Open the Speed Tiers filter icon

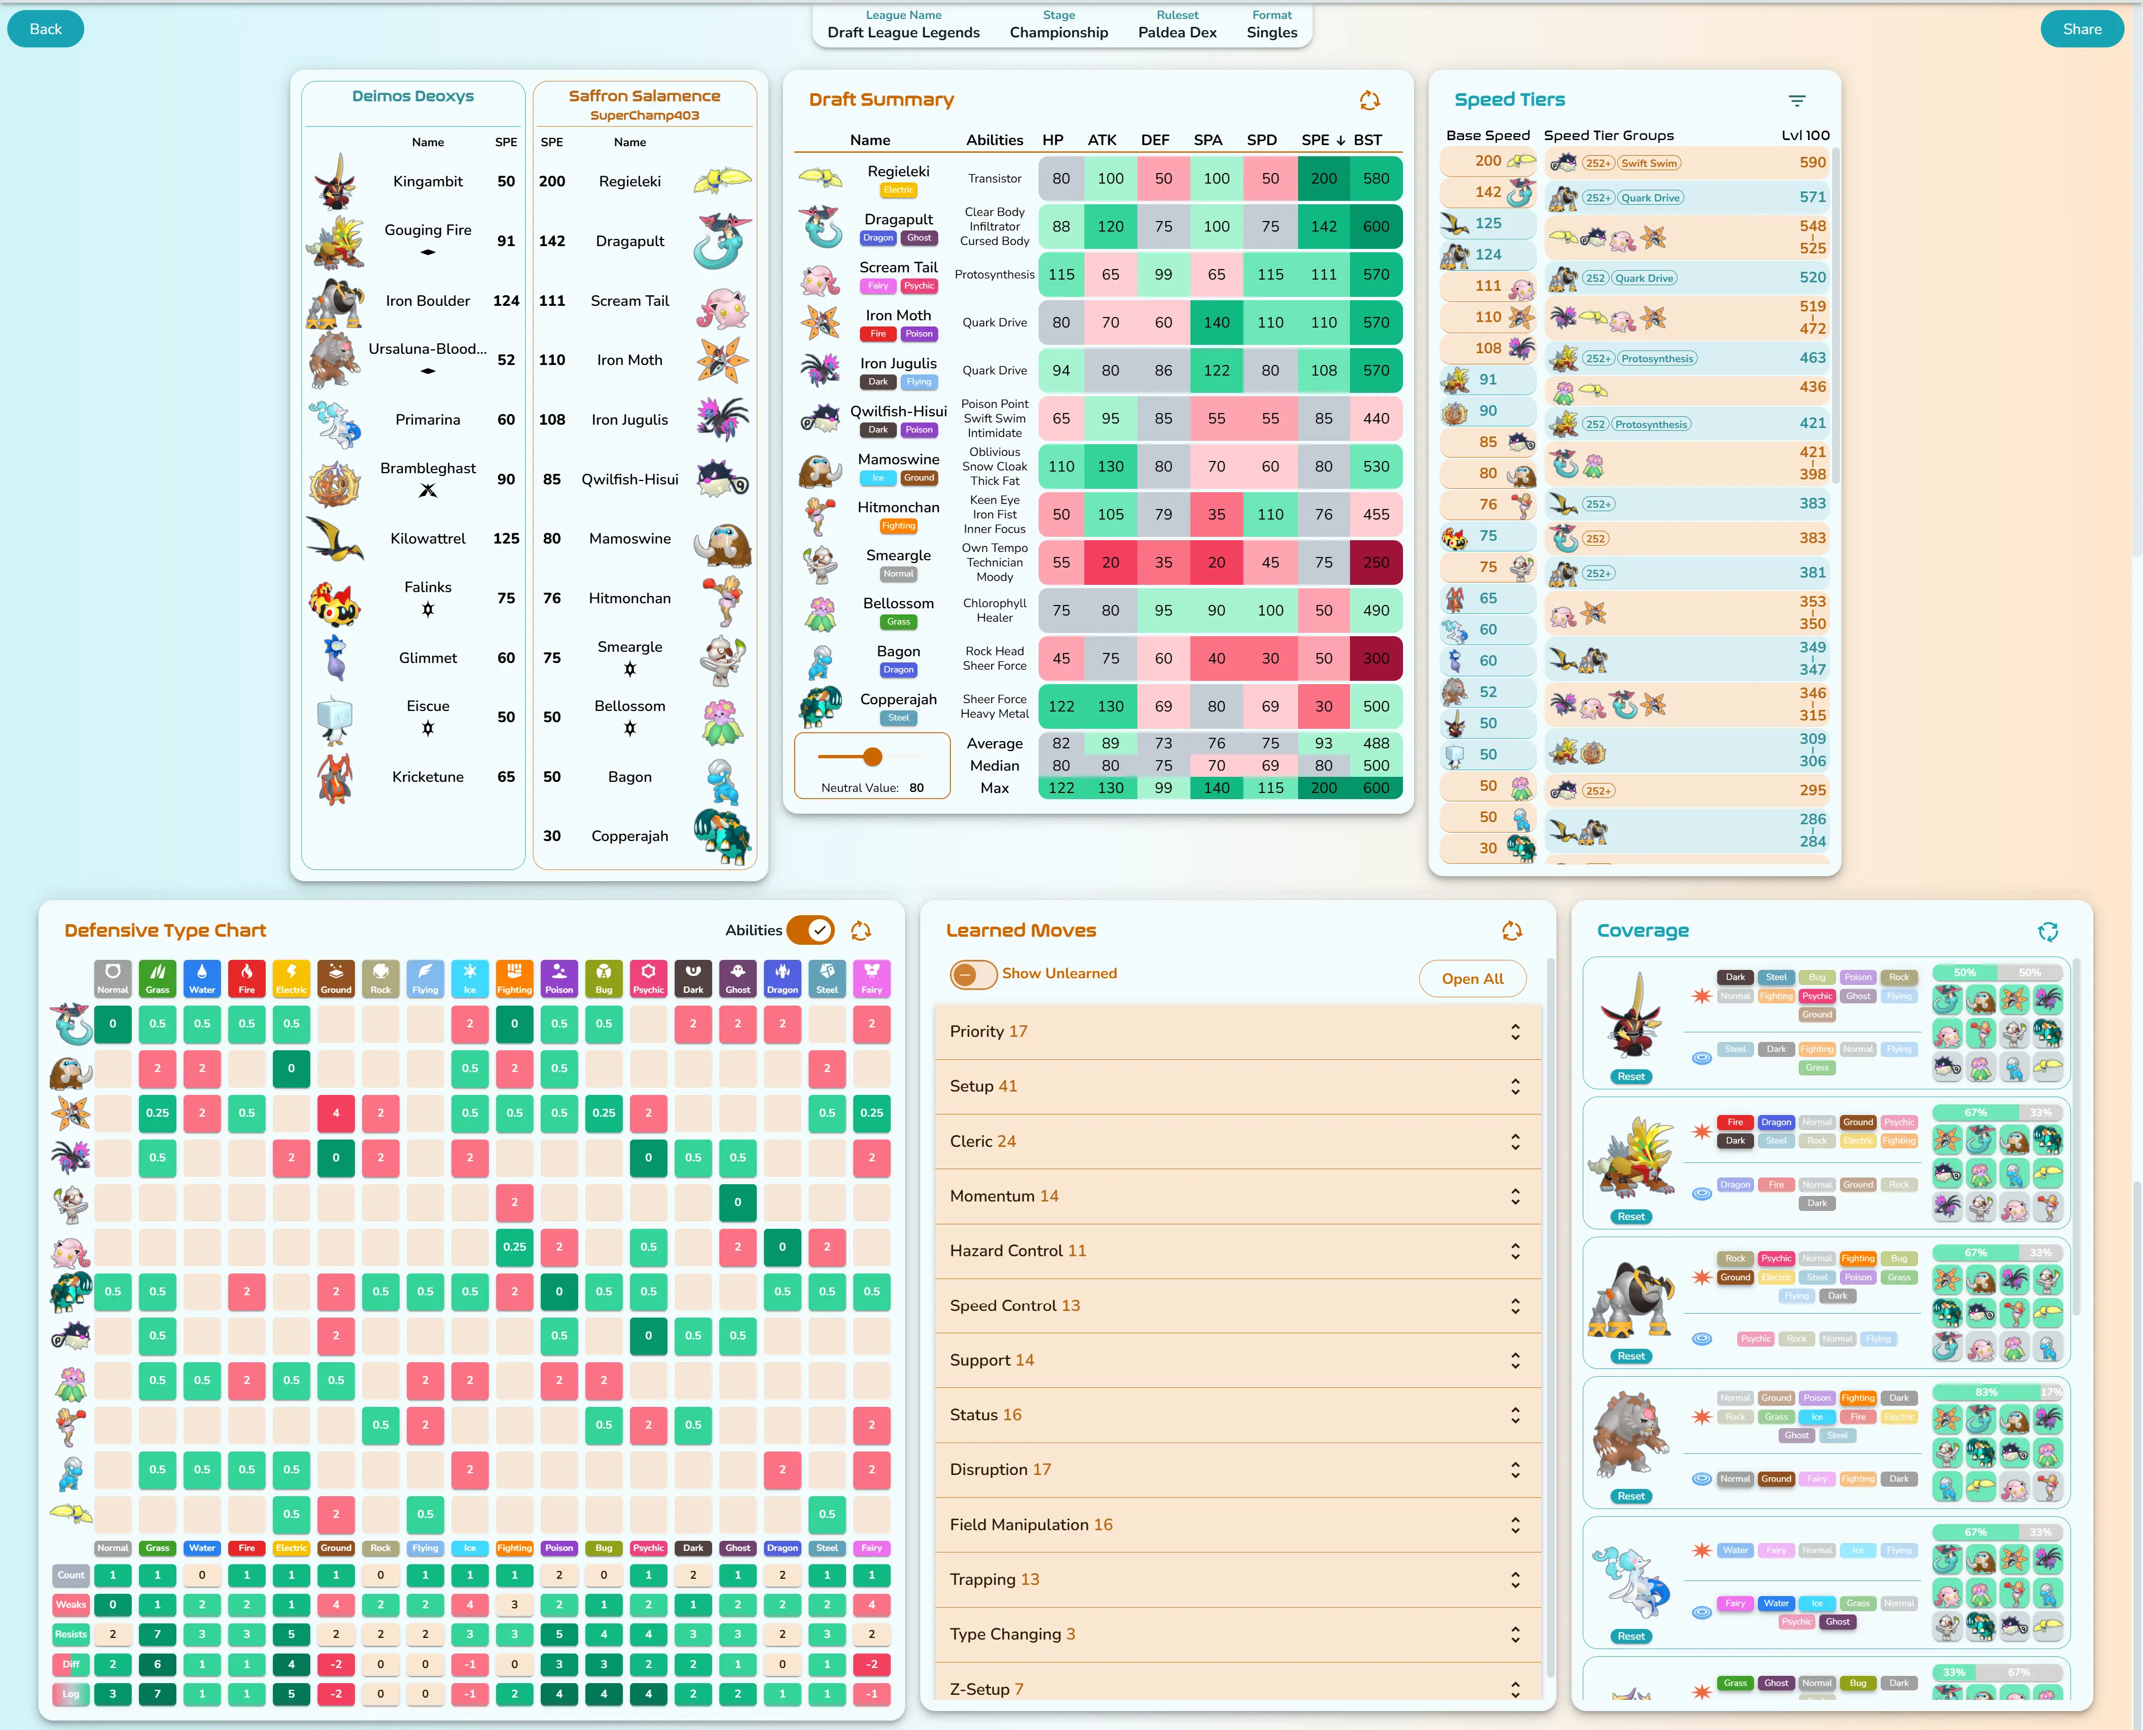coord(1796,100)
